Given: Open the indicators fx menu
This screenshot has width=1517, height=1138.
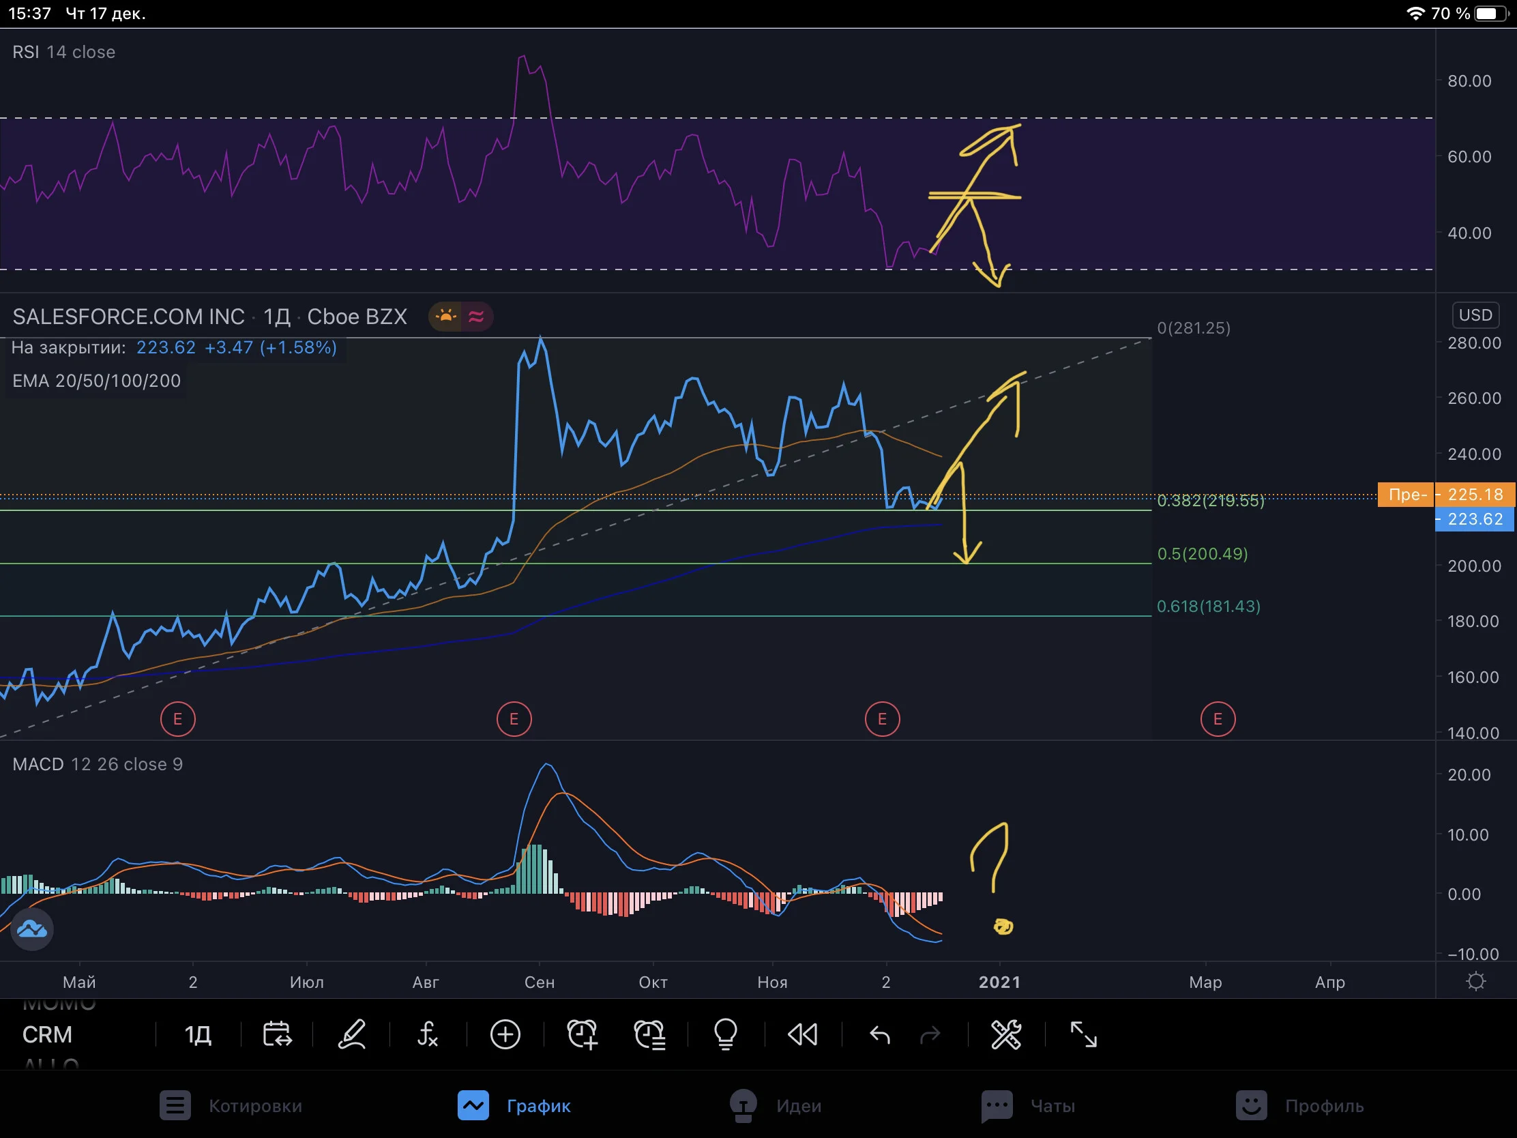Looking at the screenshot, I should 427,1034.
